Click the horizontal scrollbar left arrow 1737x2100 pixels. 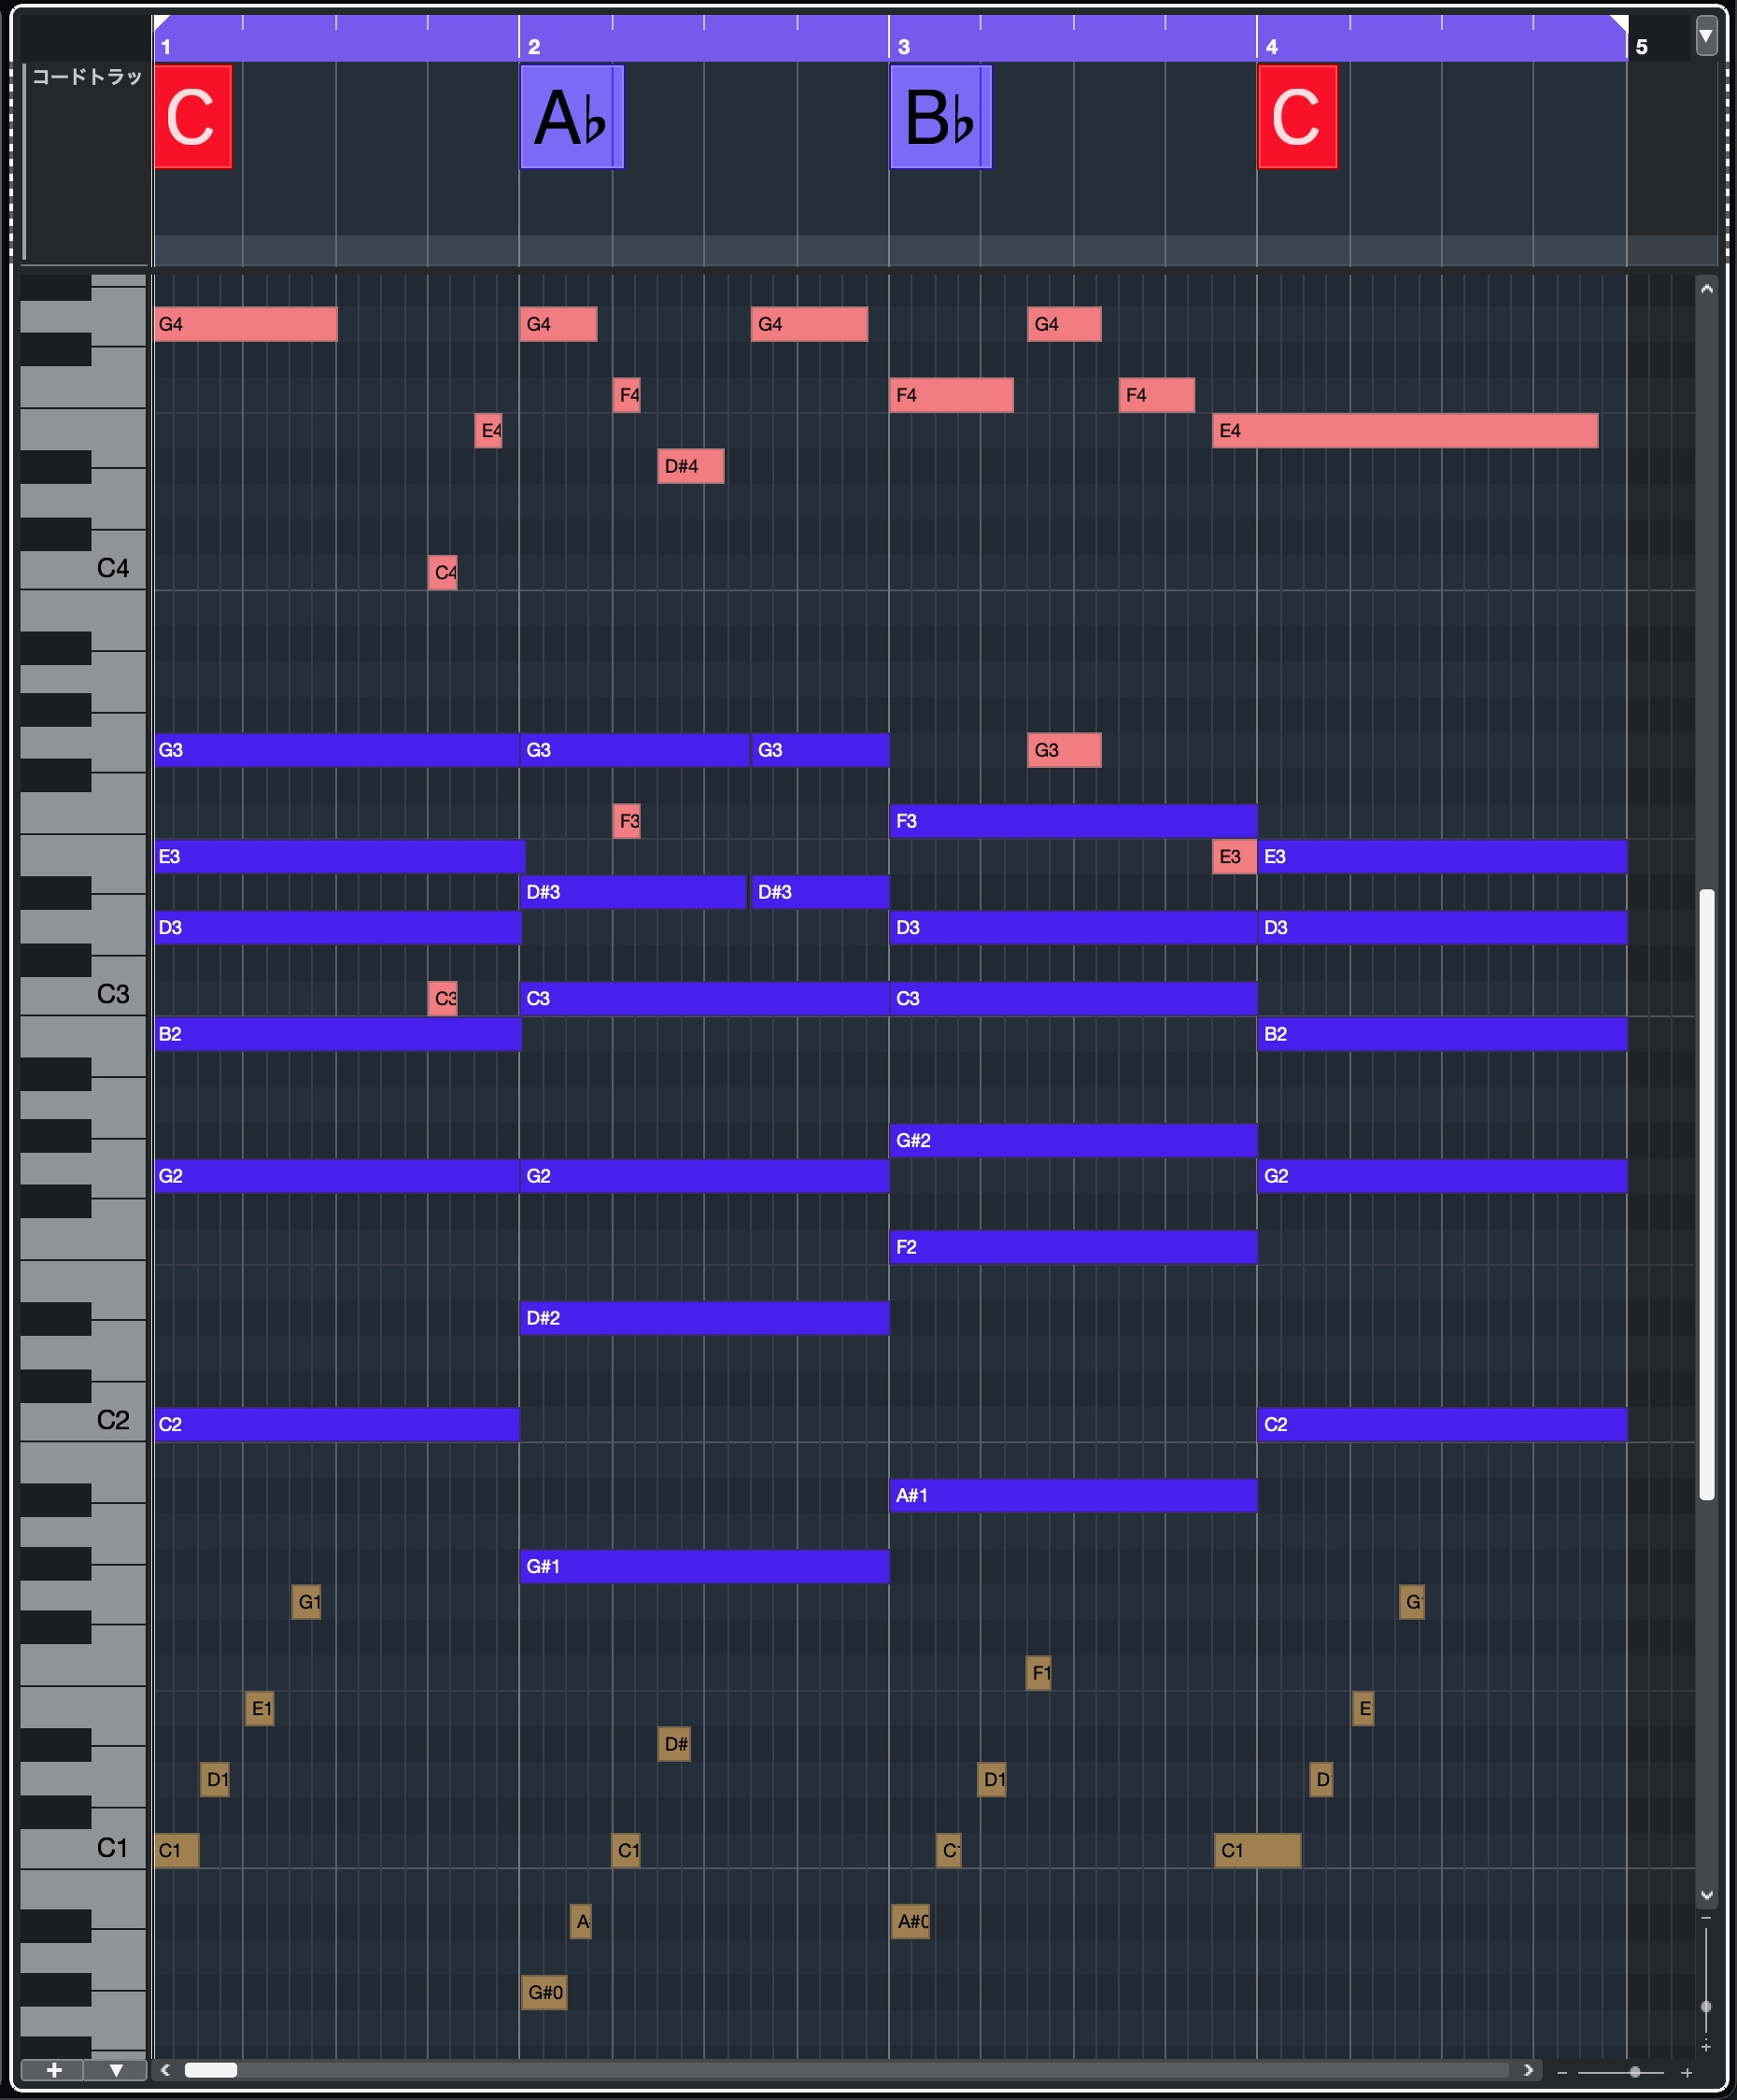point(166,2070)
